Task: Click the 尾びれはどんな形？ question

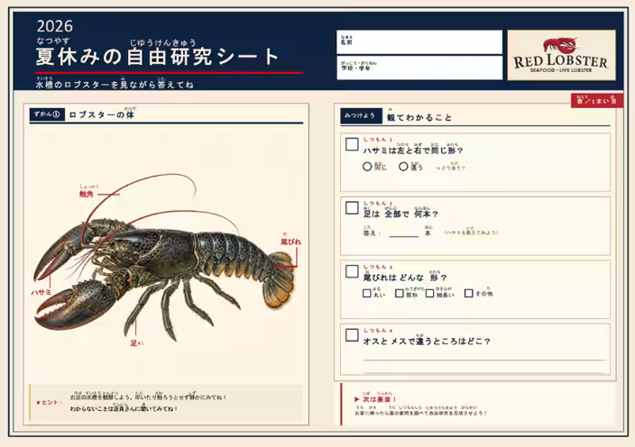Action: pyautogui.click(x=405, y=278)
